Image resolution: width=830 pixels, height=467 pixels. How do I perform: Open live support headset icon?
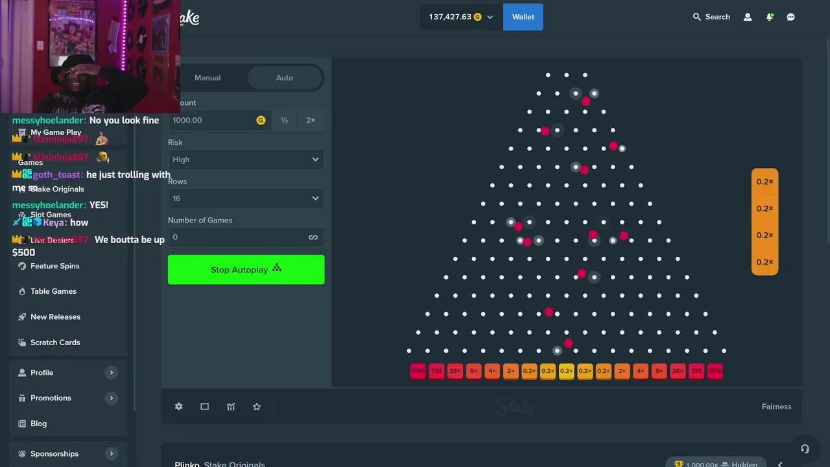coord(805,449)
